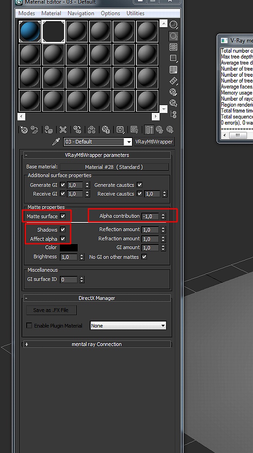Toggle Show Shaded Material in Viewport icon
This screenshot has width=253, height=453.
134,130
